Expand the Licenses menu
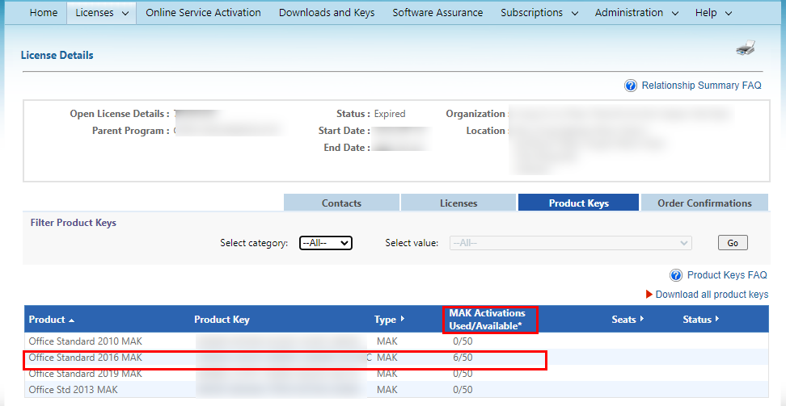This screenshot has height=406, width=786. pos(101,13)
